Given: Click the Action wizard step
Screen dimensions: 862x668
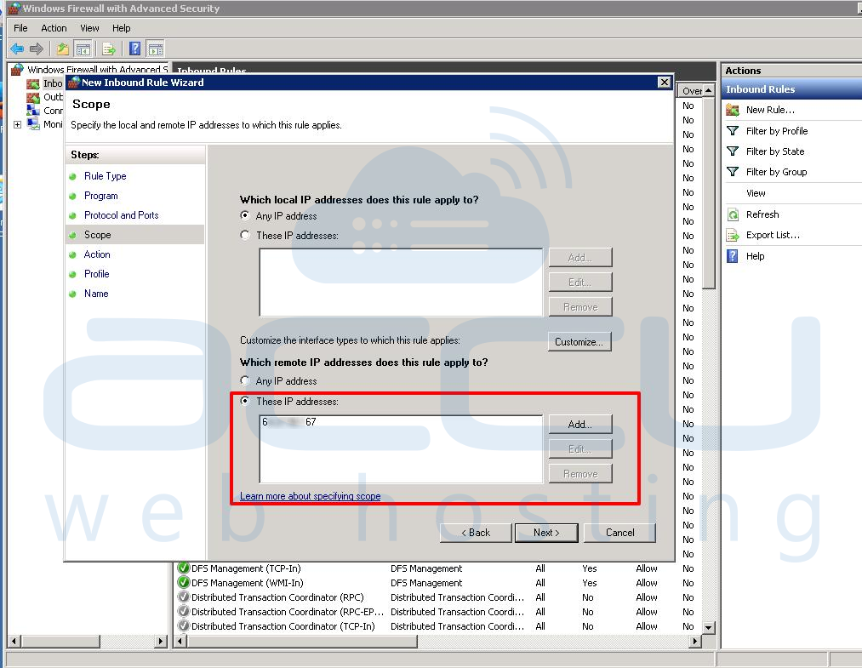Looking at the screenshot, I should (x=97, y=254).
